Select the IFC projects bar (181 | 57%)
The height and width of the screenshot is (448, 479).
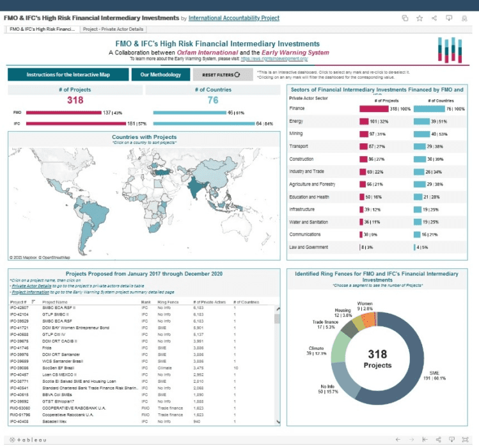[x=76, y=124]
